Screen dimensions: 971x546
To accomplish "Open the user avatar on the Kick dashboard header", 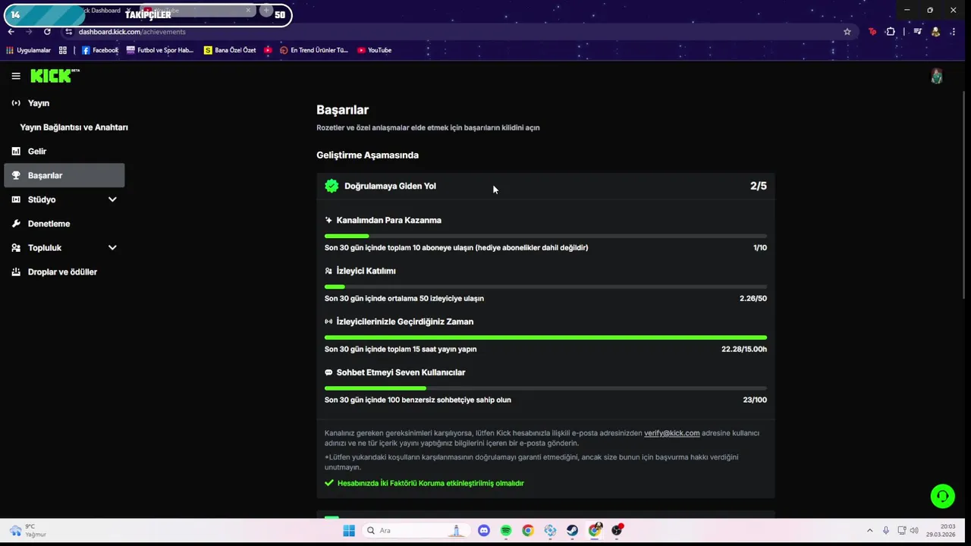I will tap(937, 76).
